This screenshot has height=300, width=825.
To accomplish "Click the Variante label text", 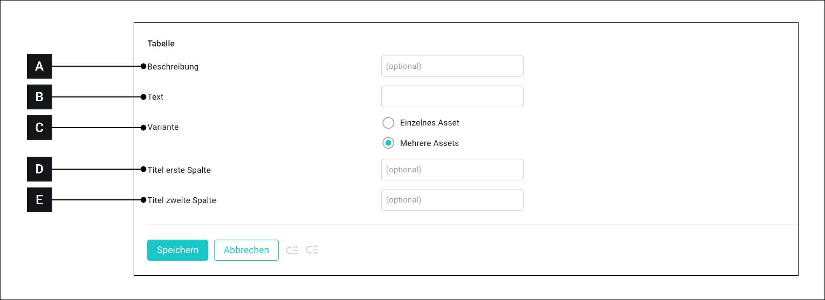I will tap(163, 127).
